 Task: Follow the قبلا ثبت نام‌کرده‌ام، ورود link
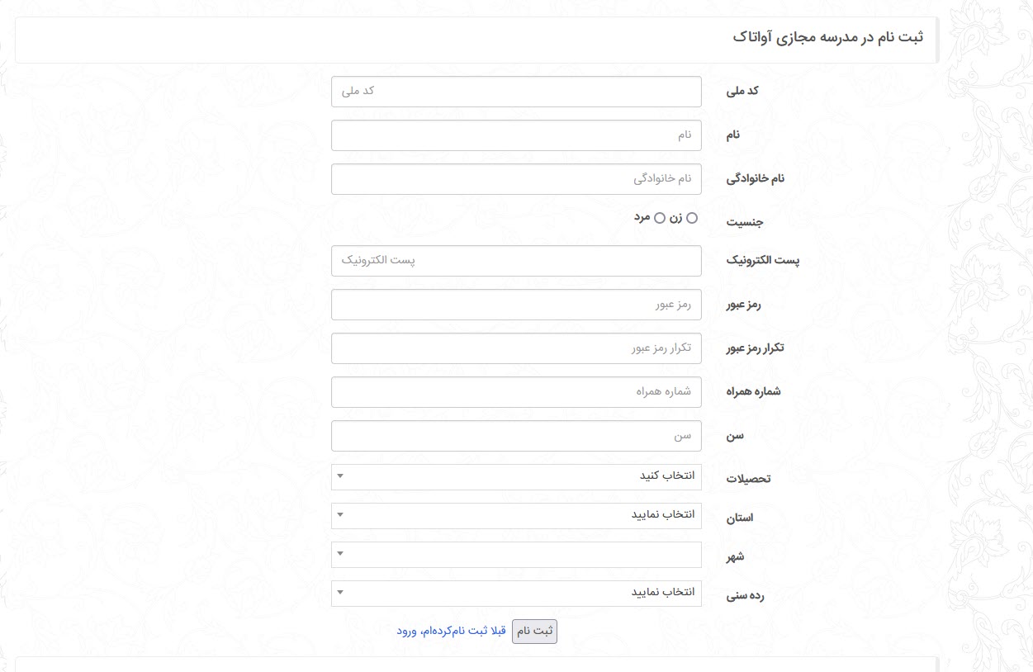(x=452, y=631)
